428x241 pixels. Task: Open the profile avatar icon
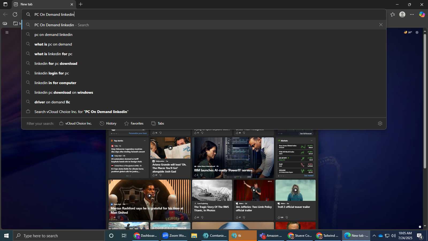coord(402,14)
